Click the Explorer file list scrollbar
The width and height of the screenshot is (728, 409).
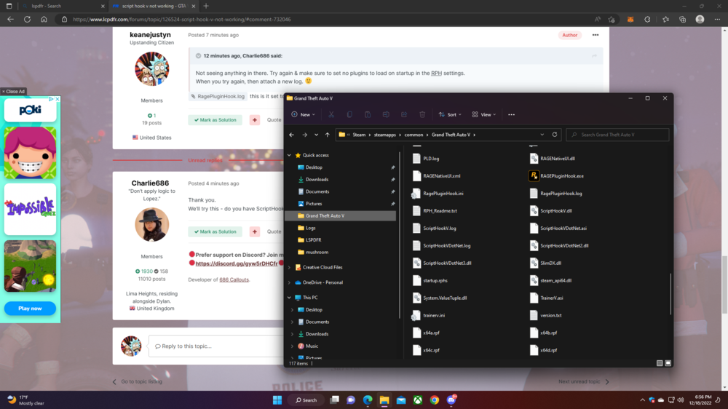tap(670, 293)
